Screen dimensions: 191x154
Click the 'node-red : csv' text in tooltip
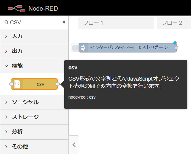coord(82,97)
